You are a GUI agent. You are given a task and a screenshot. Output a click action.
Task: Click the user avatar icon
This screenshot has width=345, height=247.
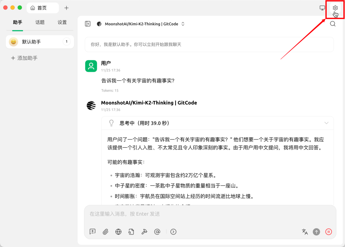91,66
